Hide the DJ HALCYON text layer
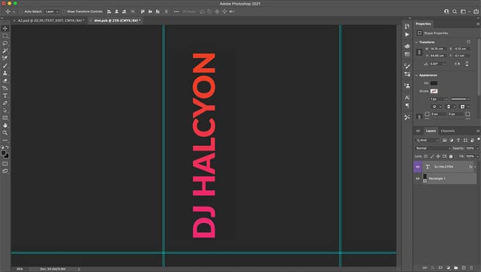The image size is (481, 272). point(417,167)
